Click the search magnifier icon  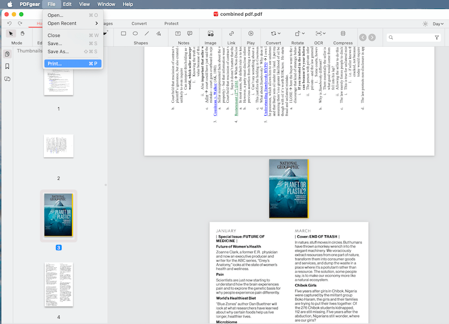[x=391, y=37]
